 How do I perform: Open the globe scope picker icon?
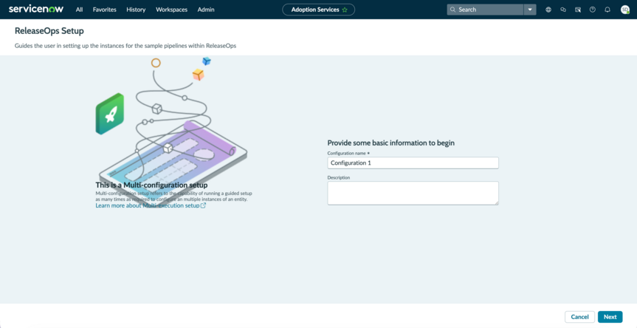(x=548, y=10)
